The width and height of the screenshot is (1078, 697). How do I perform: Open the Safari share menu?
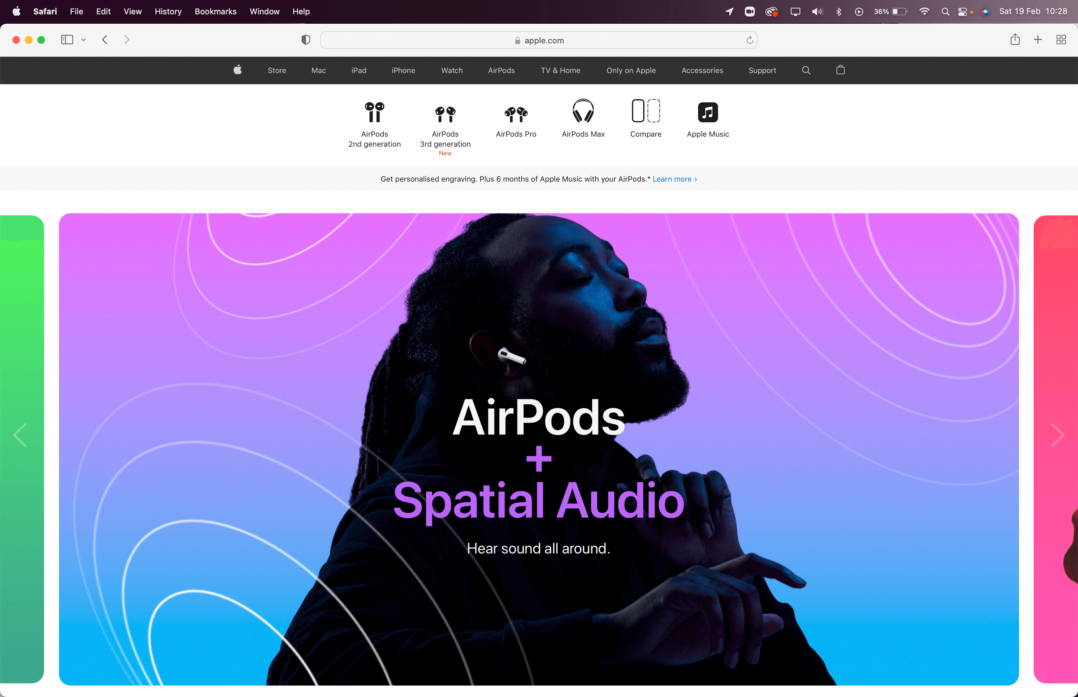[1015, 39]
